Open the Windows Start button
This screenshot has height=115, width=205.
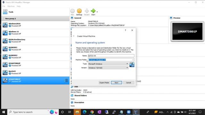tap(4, 112)
